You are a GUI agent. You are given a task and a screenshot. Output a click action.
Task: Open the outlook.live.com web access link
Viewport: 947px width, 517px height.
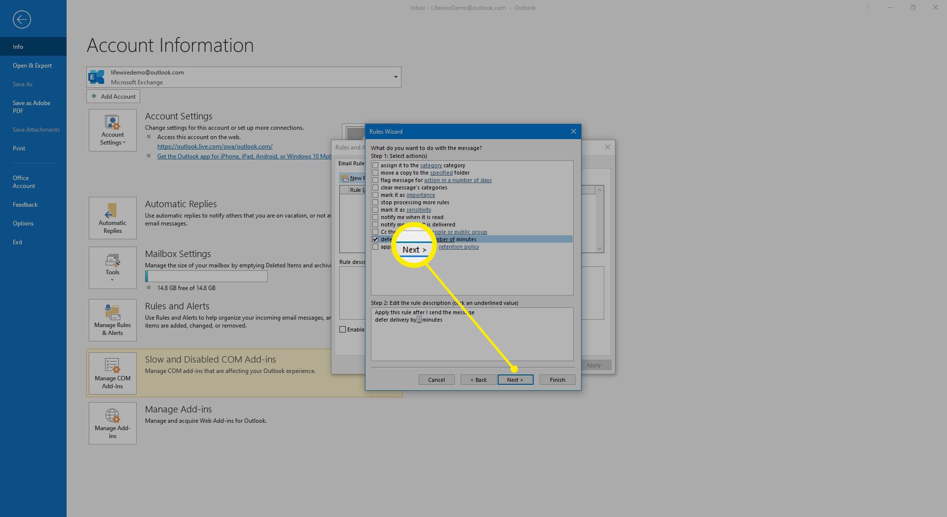215,147
